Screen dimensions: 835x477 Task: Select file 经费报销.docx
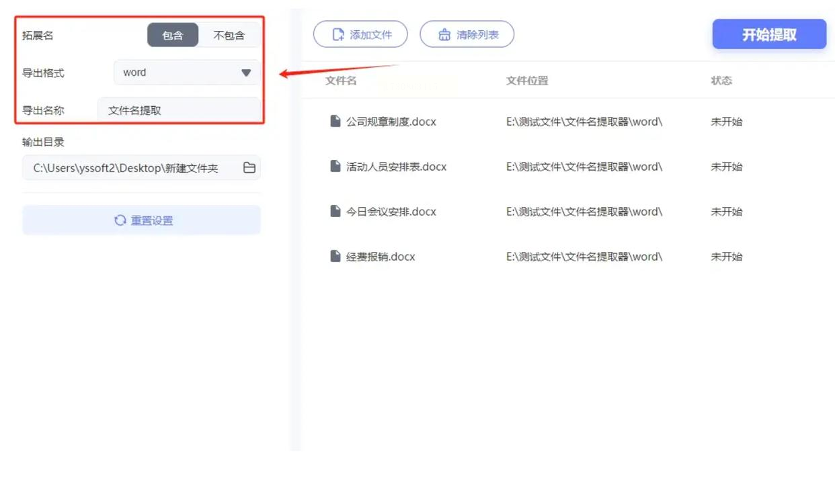(381, 257)
